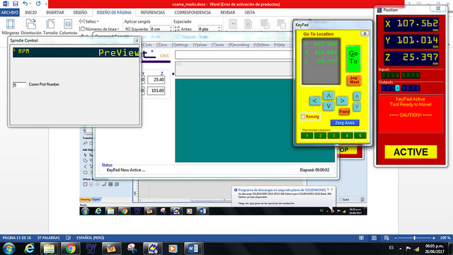Switch to Read Mode in Word's status bar
Viewport: 453px width, 255px height.
[361, 238]
